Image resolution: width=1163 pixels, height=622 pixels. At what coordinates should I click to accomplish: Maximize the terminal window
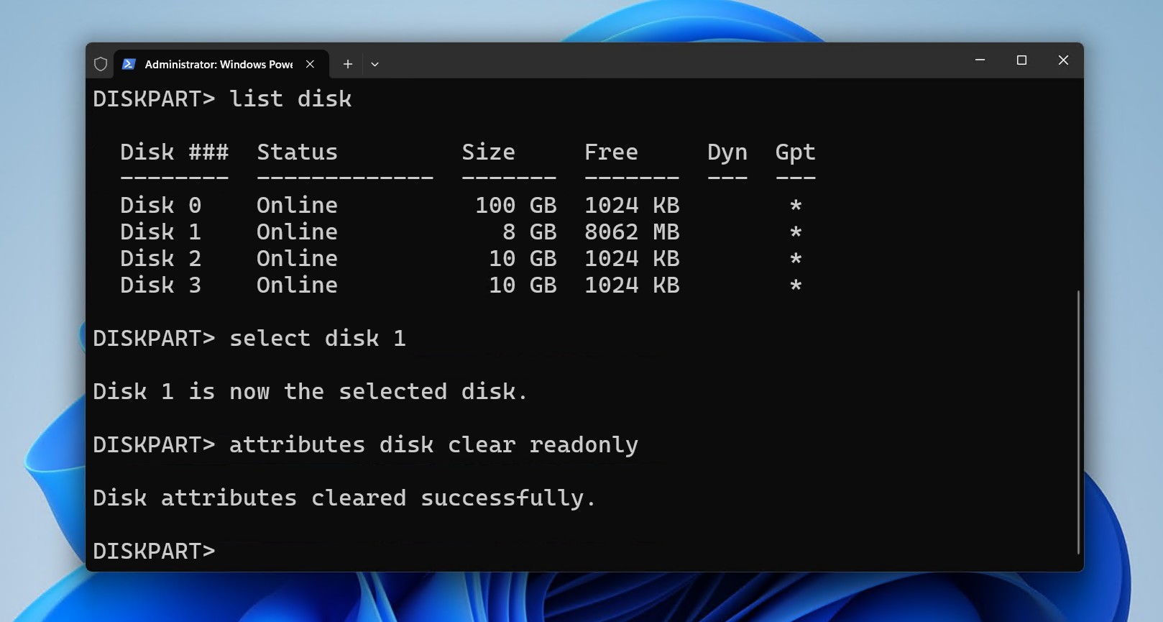click(1021, 60)
